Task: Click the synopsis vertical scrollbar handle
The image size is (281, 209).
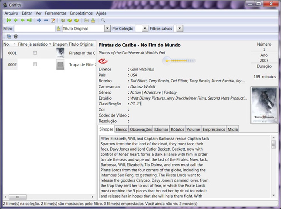Action: click(x=274, y=144)
